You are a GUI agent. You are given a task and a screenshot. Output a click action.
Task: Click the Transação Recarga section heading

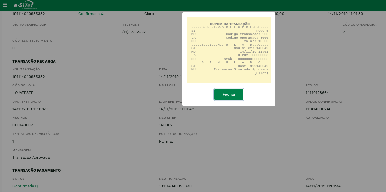34,62
